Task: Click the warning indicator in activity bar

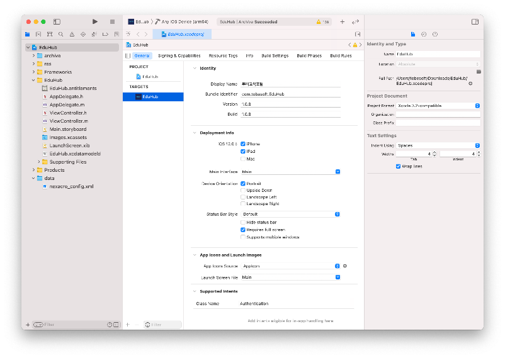Action: pyautogui.click(x=318, y=21)
